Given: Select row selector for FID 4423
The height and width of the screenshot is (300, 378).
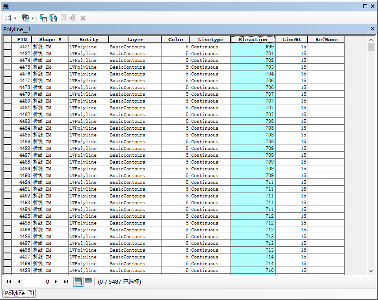Looking at the screenshot, I should coord(7,148).
